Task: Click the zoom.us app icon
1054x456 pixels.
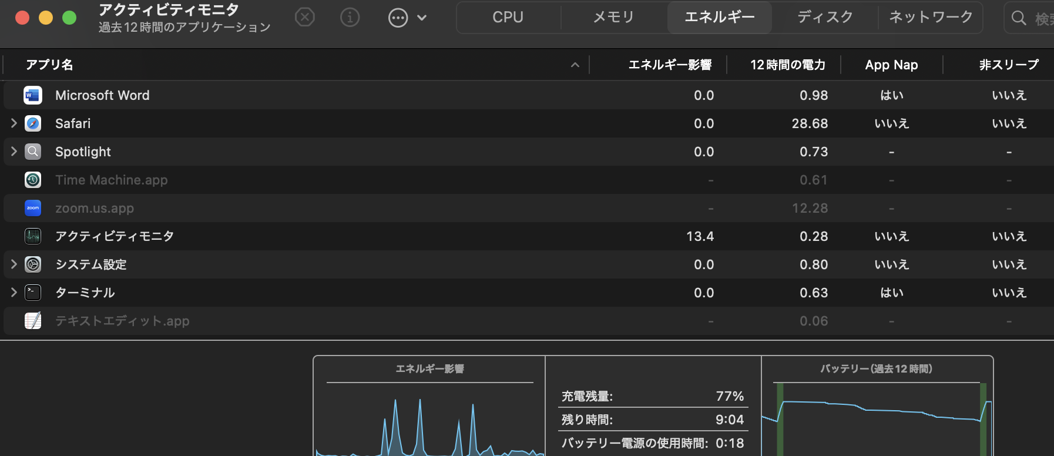Action: pyautogui.click(x=33, y=208)
